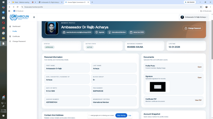Screen dimensions: 213x119
Task: Toggle the sidebar hamburger menu icon
Action: point(34,17)
